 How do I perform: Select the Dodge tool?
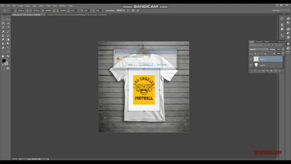pyautogui.click(x=8, y=44)
